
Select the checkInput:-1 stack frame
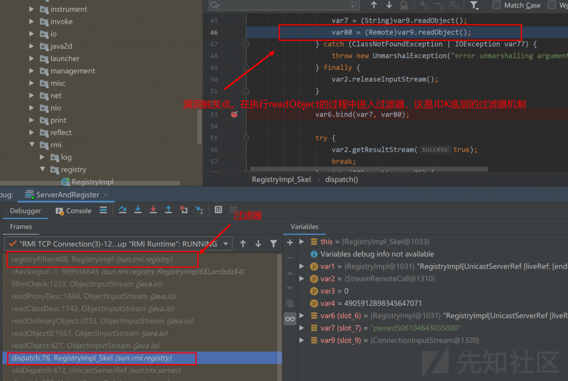[142, 272]
